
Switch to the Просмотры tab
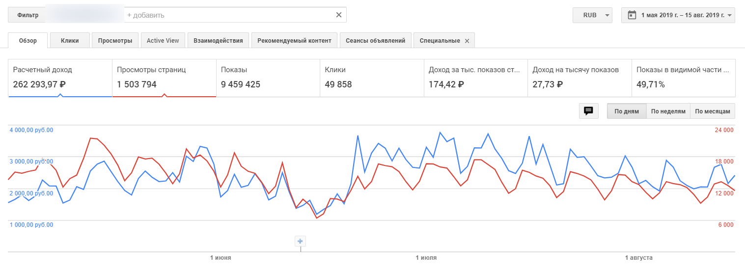(115, 41)
